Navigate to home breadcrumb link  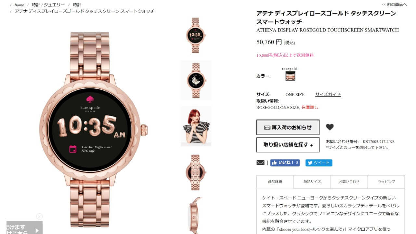click(x=19, y=5)
